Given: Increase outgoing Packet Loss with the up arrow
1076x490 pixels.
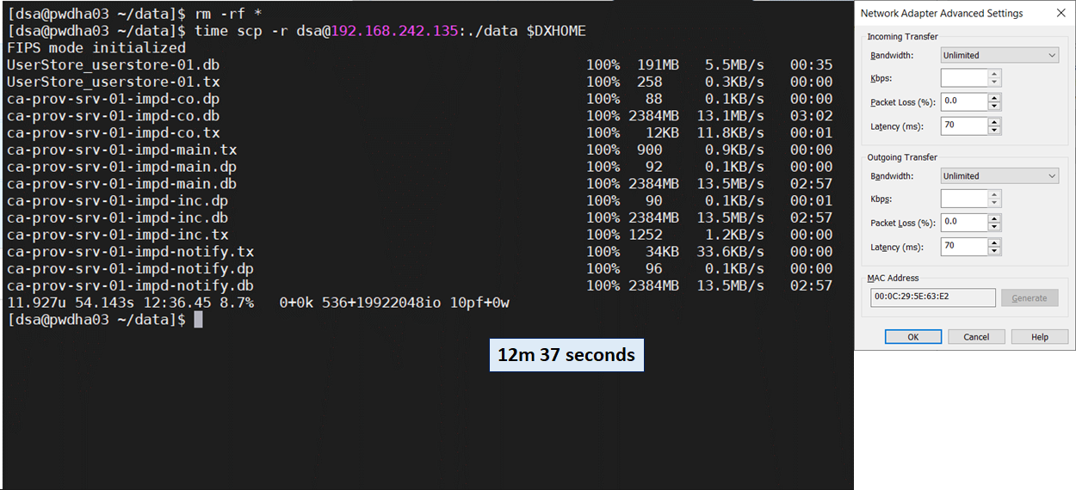Looking at the screenshot, I should pos(994,218).
